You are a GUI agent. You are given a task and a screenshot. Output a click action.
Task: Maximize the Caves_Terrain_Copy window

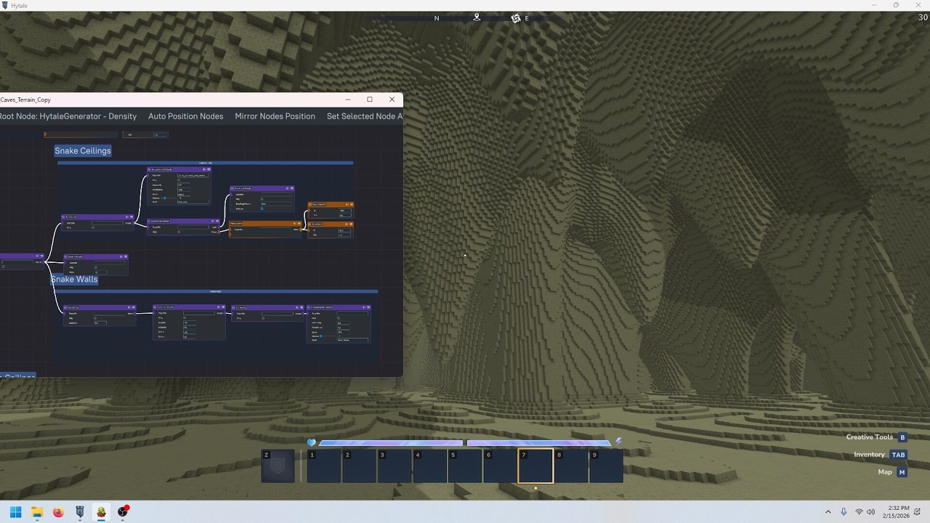(369, 100)
